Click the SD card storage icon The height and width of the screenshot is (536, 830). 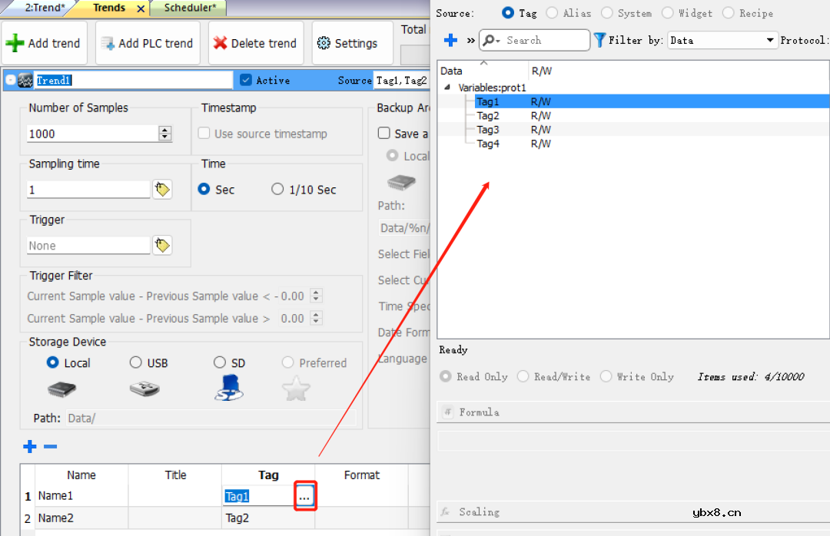coord(228,389)
